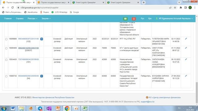Image resolution: width=198 pixels, height=111 pixels.
Task: Open PowerPoint from the taskbar
Action: [58, 108]
